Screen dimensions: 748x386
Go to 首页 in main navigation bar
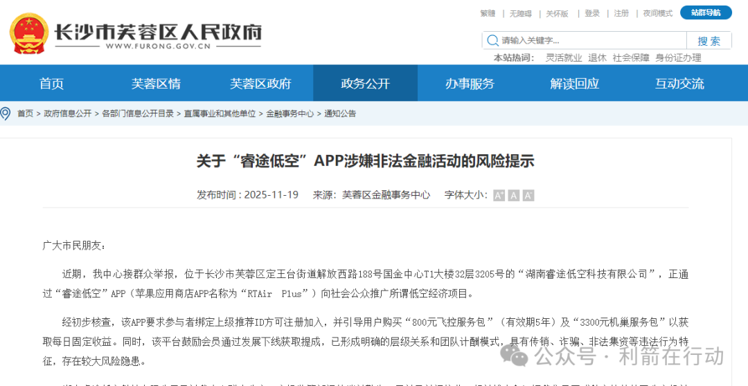point(52,84)
